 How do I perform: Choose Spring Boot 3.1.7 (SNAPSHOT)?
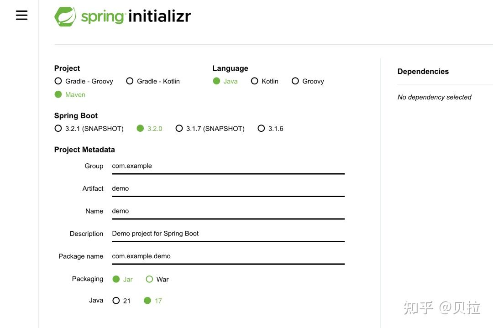tap(210, 129)
